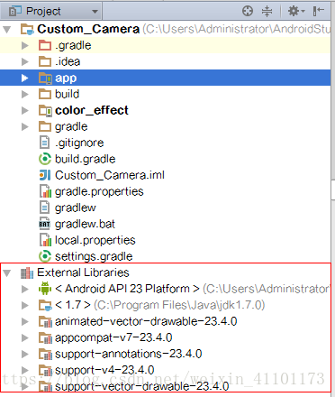Click the gradlew.bat BAT icon
The height and width of the screenshot is (397, 335).
pyautogui.click(x=45, y=224)
